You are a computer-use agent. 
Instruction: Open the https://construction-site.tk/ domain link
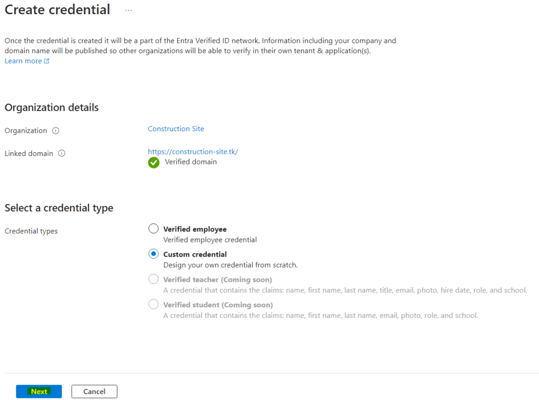point(193,151)
